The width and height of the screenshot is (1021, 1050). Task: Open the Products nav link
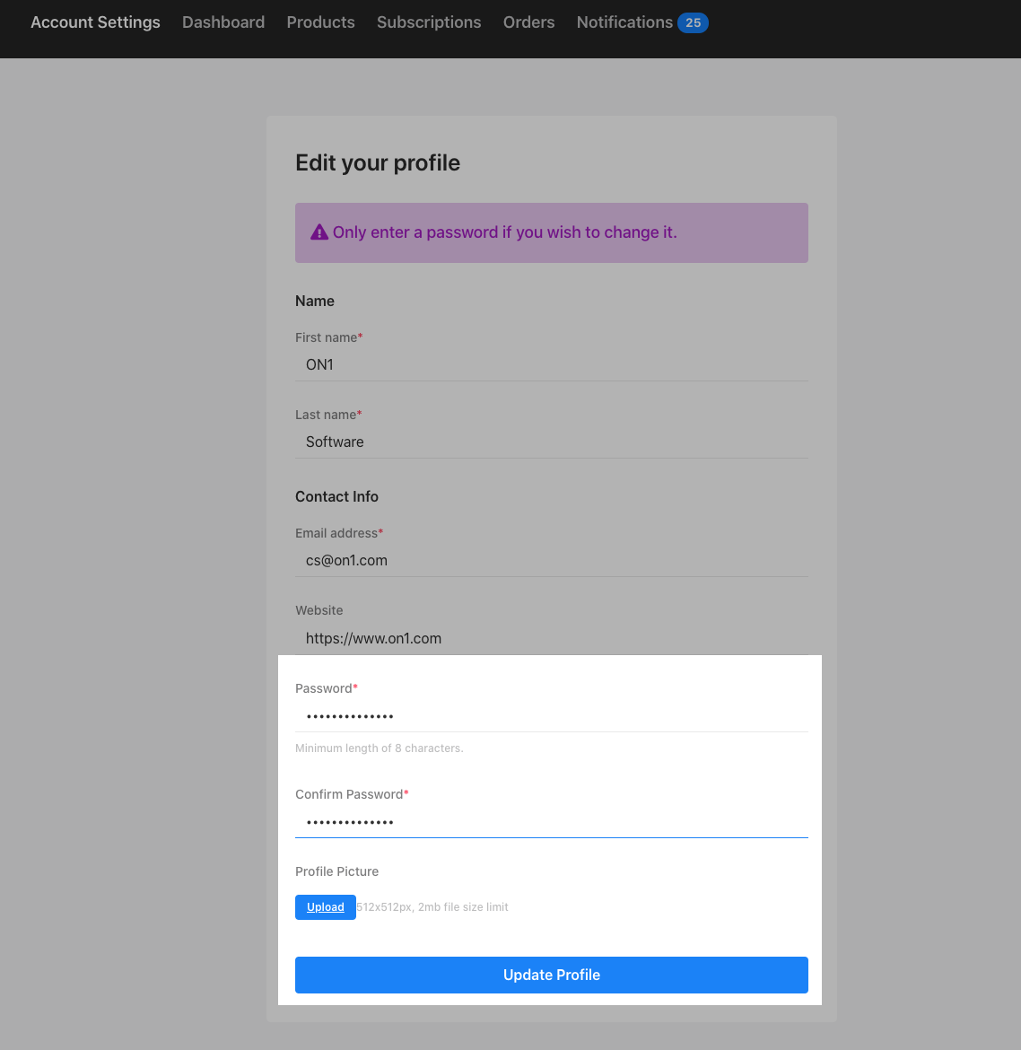pyautogui.click(x=320, y=22)
